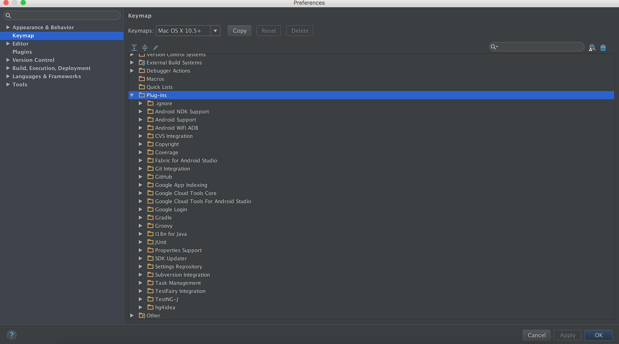This screenshot has width=619, height=344.
Task: Expand the Android Support plugin node
Action: tap(140, 120)
